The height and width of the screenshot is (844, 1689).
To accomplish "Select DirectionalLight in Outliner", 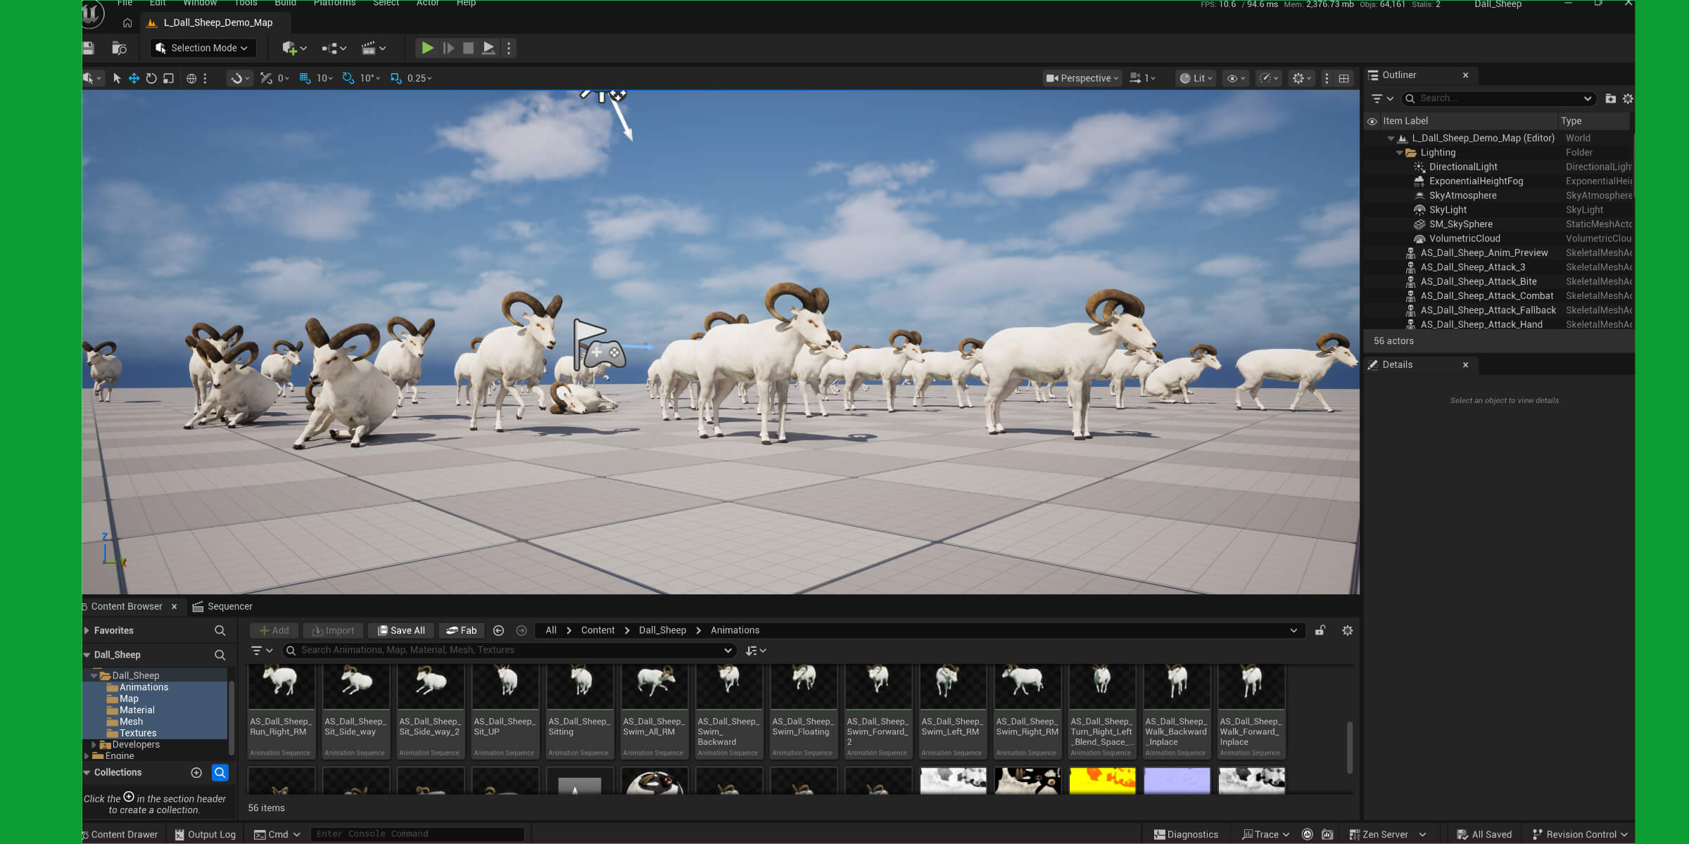I will click(1463, 167).
